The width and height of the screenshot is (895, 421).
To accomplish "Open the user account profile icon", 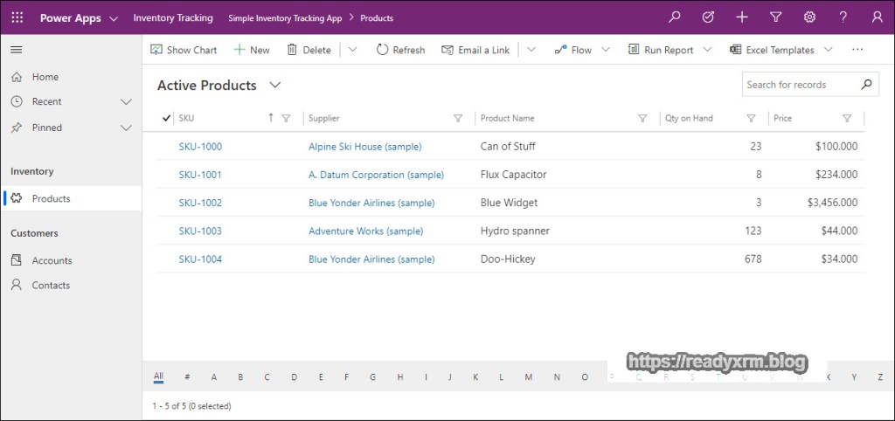I will click(877, 17).
